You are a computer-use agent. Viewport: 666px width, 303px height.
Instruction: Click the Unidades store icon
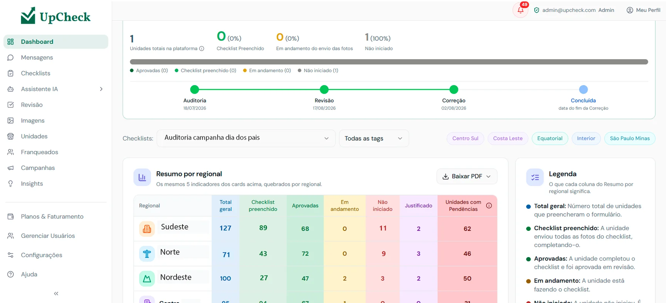coord(10,136)
